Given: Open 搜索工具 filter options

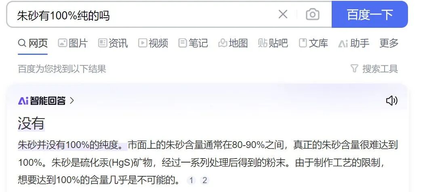Looking at the screenshot, I should pos(374,69).
